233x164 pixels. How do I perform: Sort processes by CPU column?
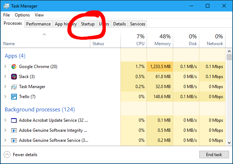[134, 40]
